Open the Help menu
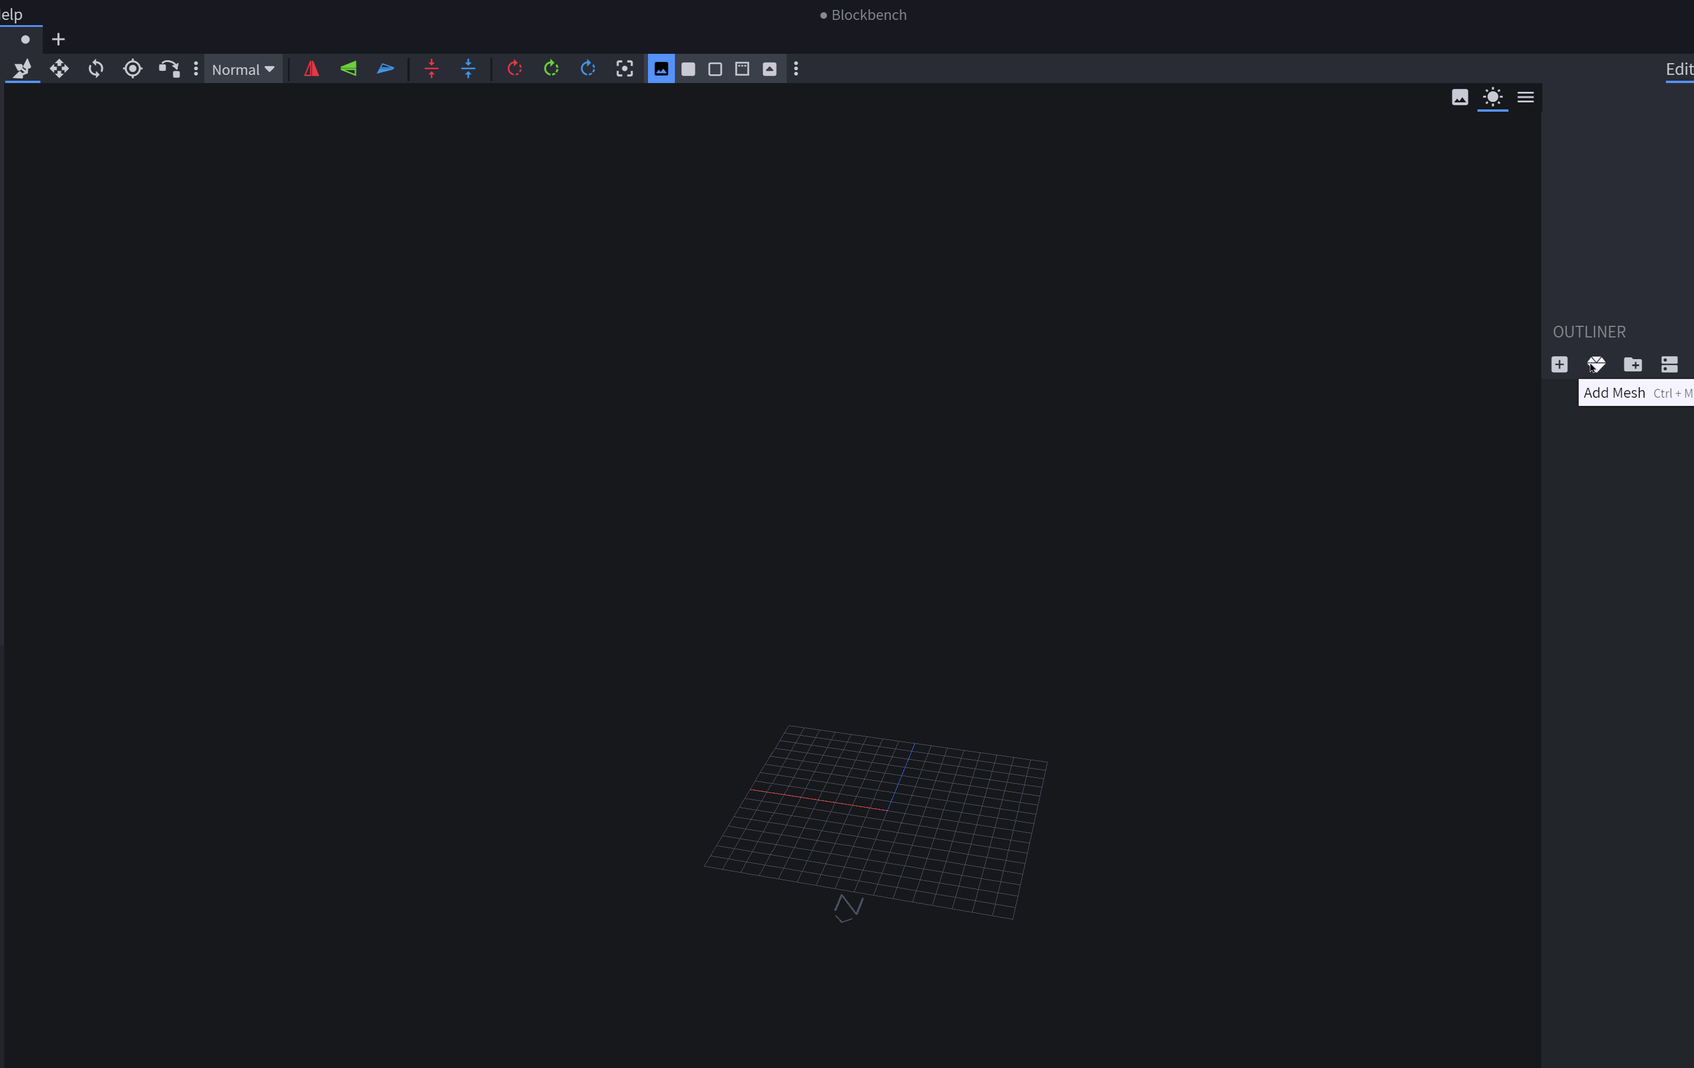Image resolution: width=1694 pixels, height=1068 pixels. [11, 13]
